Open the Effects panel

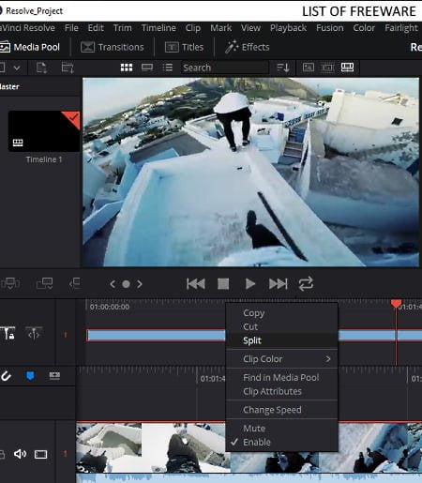click(247, 47)
